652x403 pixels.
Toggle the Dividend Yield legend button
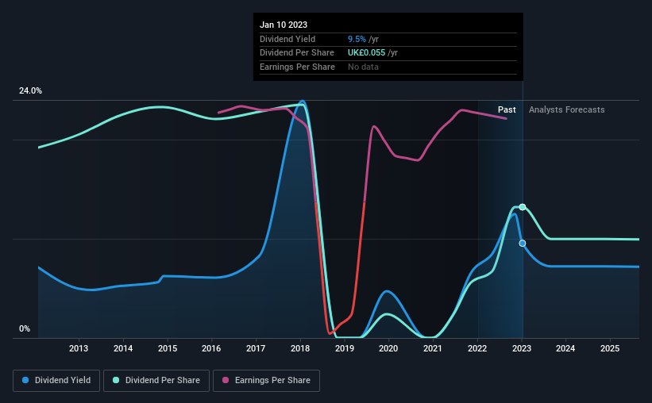56,381
